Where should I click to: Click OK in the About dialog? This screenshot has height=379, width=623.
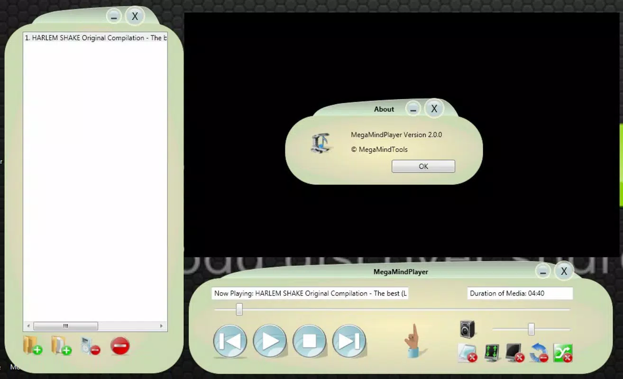[x=423, y=166]
